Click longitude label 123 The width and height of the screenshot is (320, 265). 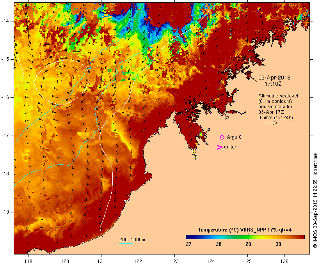click(174, 261)
